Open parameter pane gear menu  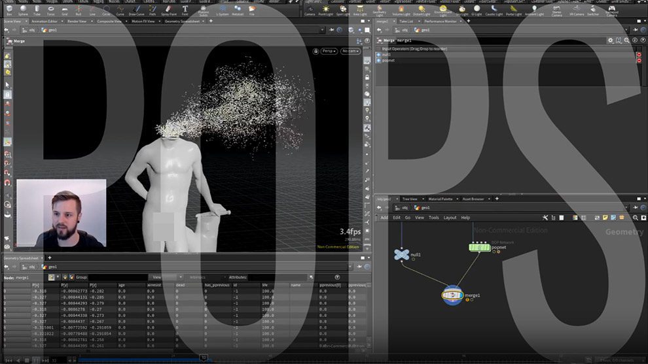click(611, 41)
